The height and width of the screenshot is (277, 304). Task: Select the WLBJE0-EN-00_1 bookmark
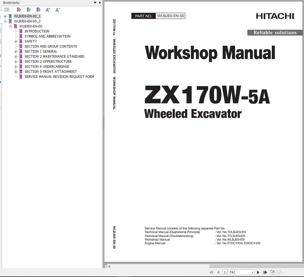click(x=27, y=16)
